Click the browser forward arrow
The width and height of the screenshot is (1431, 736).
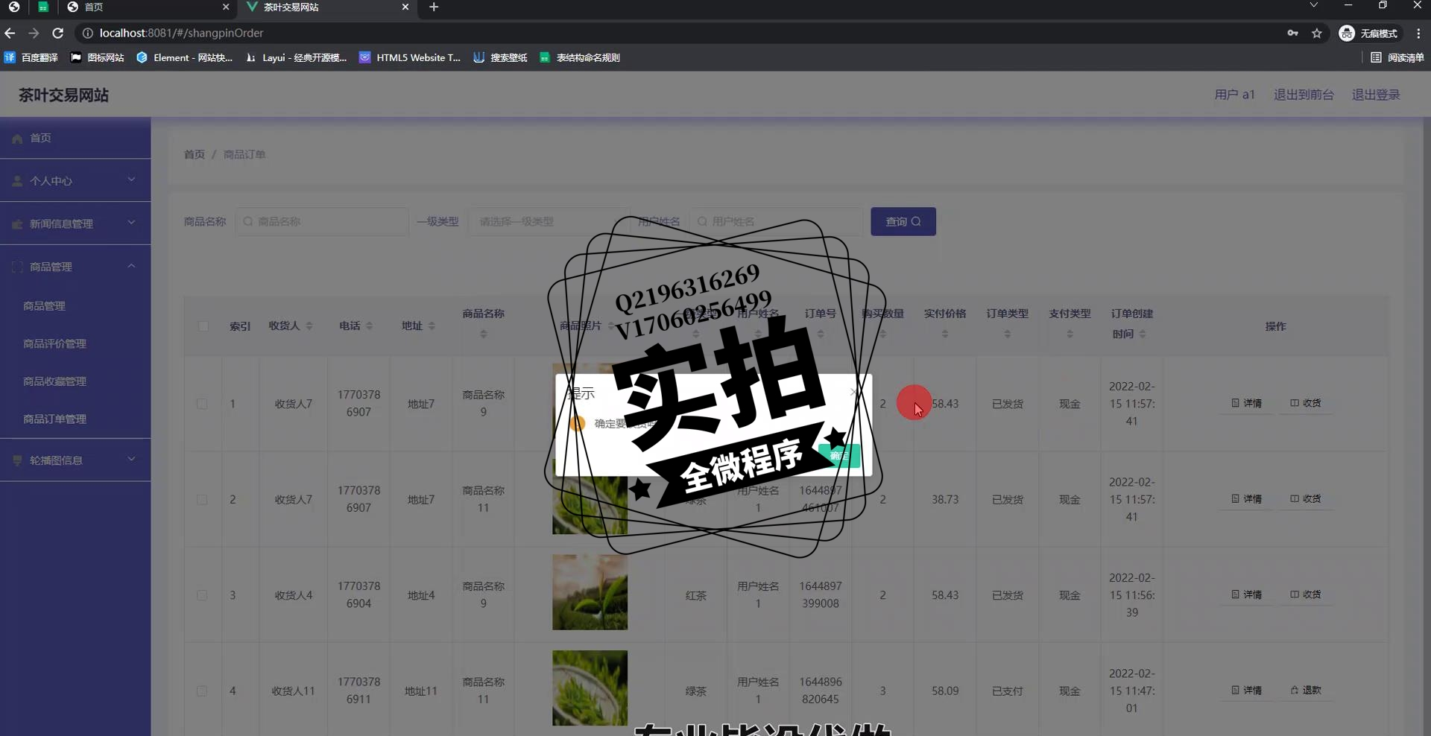coord(34,33)
